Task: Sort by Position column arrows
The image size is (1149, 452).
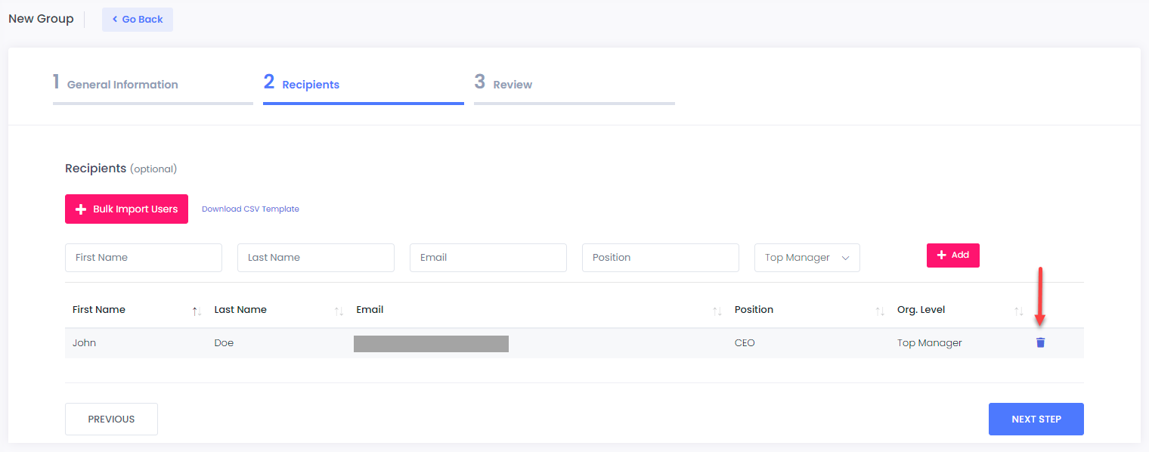Action: [x=879, y=311]
